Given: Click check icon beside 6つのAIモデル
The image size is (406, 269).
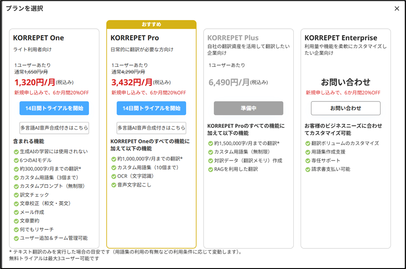Looking at the screenshot, I should (x=16, y=160).
